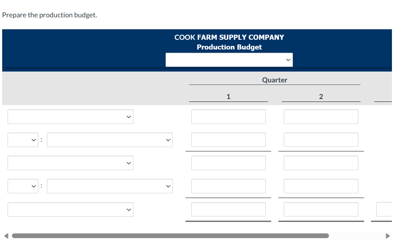Viewport: 397px width, 241px height.
Task: Open the first row label dropdown
Action: 70,116
